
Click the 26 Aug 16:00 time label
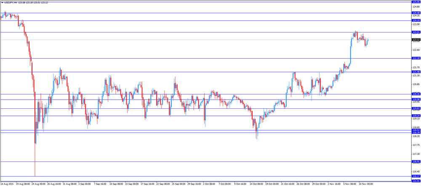[x=54, y=184]
